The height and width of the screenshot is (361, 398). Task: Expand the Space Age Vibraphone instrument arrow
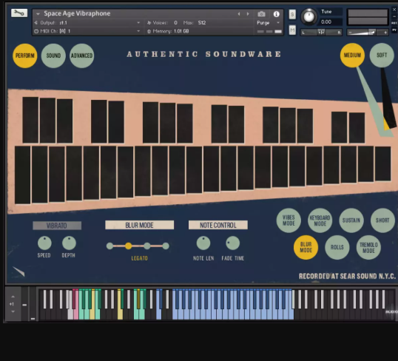(x=38, y=14)
